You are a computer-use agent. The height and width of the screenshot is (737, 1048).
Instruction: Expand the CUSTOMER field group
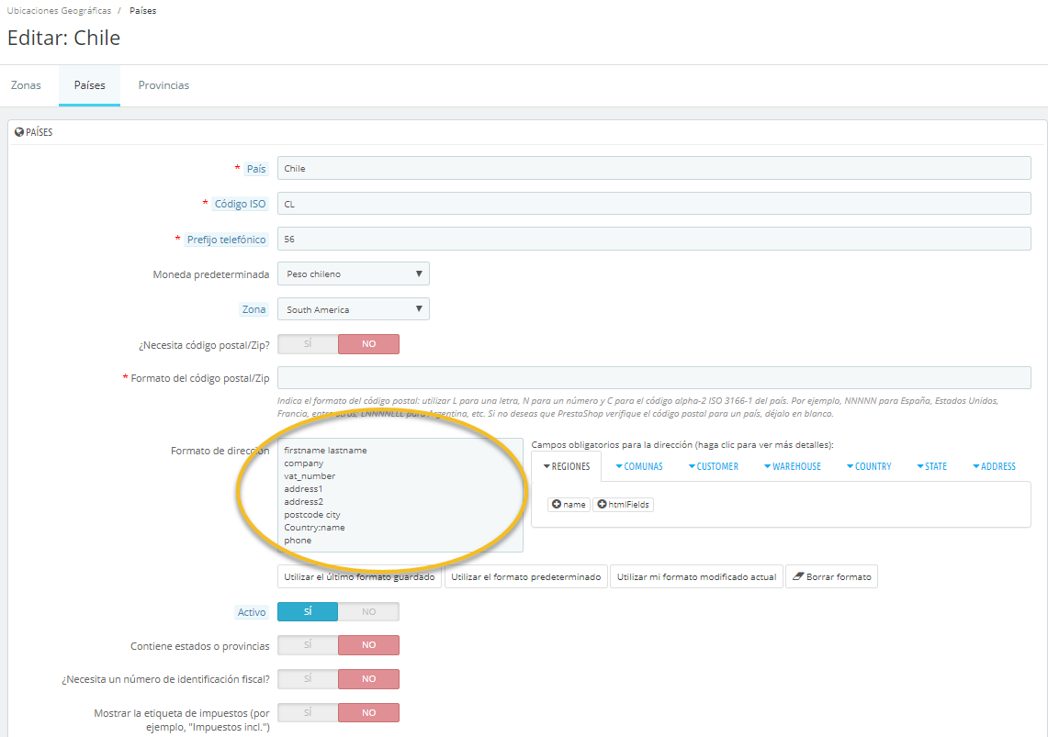pyautogui.click(x=713, y=466)
